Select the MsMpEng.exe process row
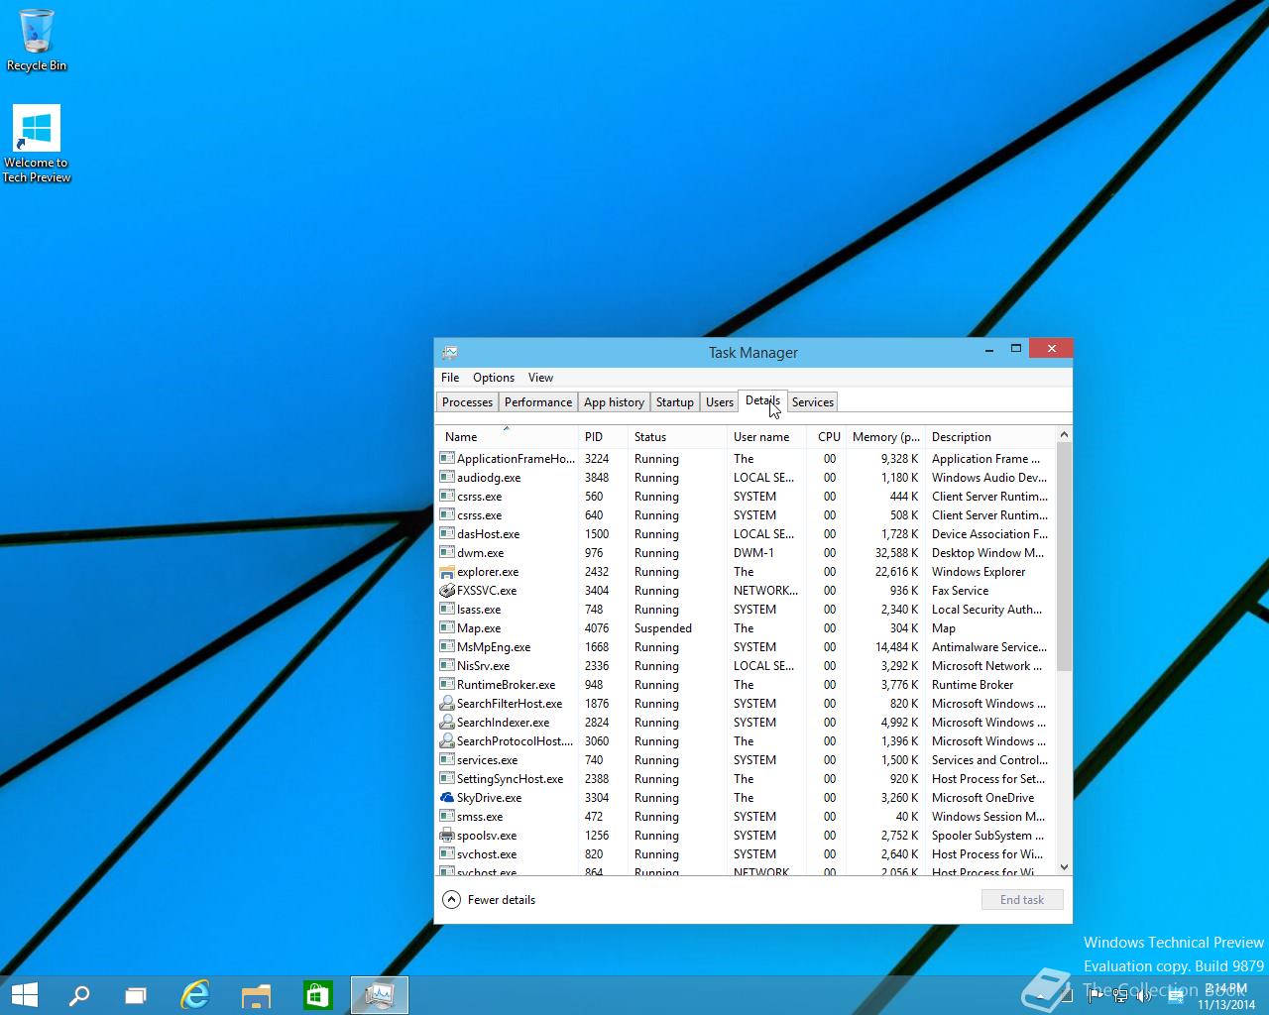This screenshot has width=1269, height=1015. pyautogui.click(x=747, y=647)
